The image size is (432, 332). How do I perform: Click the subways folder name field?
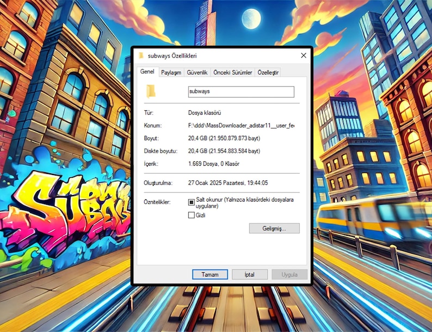(241, 92)
